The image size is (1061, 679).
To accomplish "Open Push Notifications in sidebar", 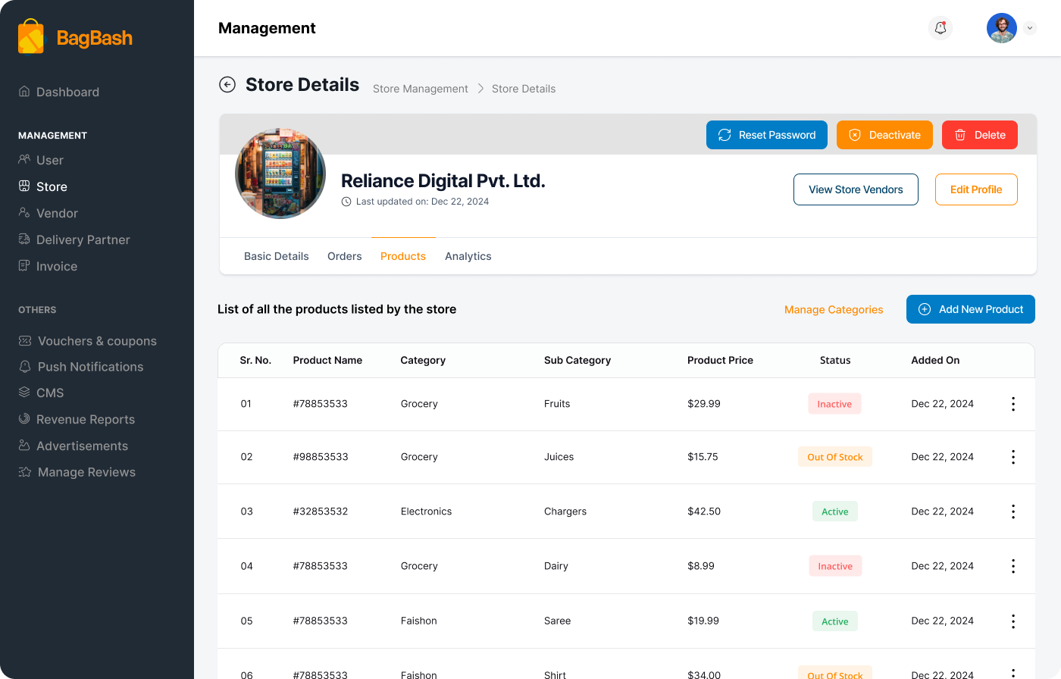I will click(90, 367).
